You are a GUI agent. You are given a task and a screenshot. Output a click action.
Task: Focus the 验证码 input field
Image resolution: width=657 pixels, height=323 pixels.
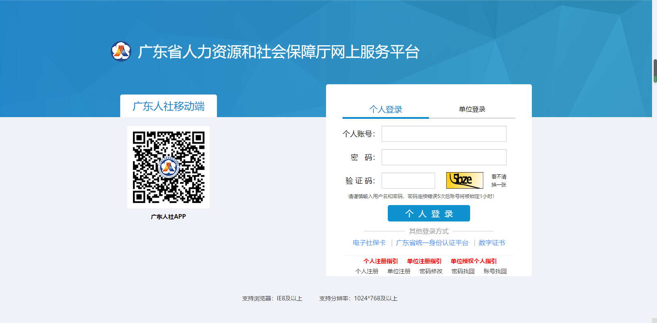tap(408, 181)
